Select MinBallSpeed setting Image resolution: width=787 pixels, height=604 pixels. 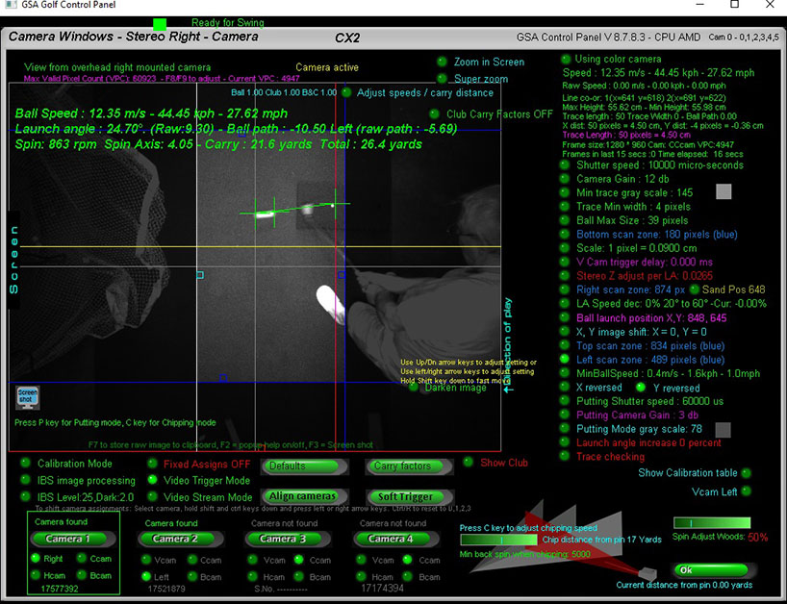[565, 373]
